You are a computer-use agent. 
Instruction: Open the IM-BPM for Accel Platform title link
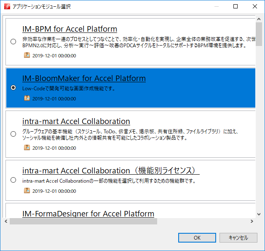(70, 29)
